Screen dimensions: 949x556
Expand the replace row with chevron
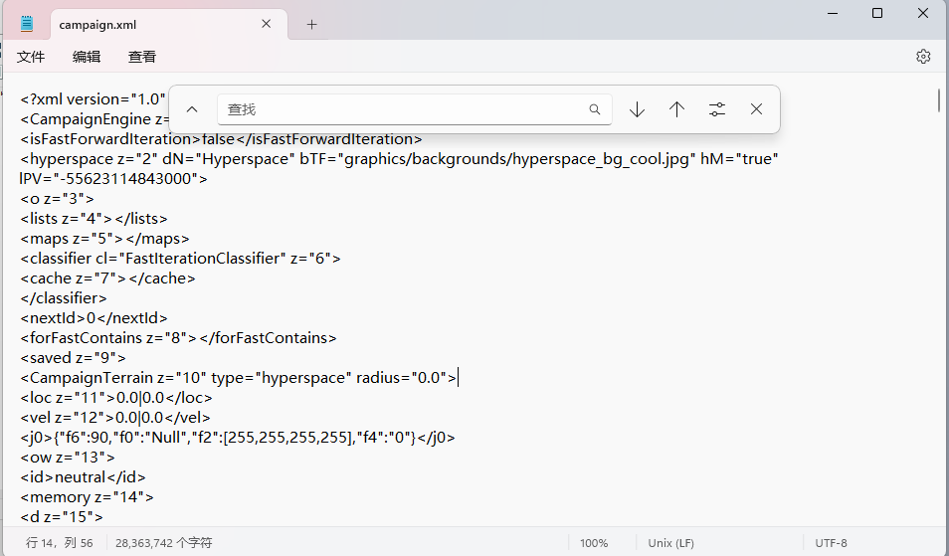click(193, 109)
